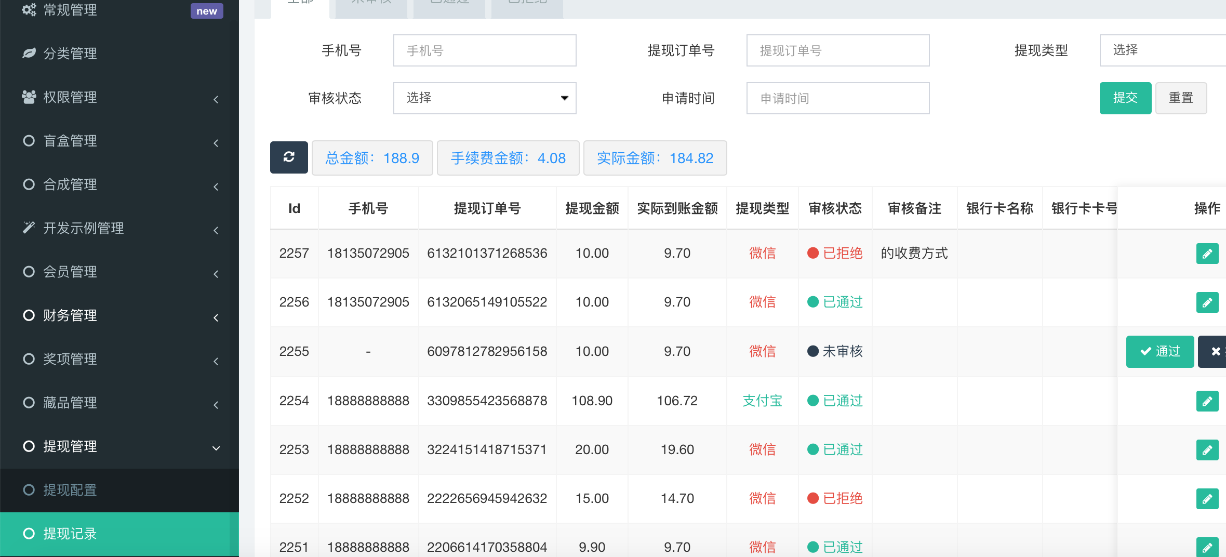Open 提现配置 in the sidebar
This screenshot has width=1226, height=557.
click(x=70, y=490)
